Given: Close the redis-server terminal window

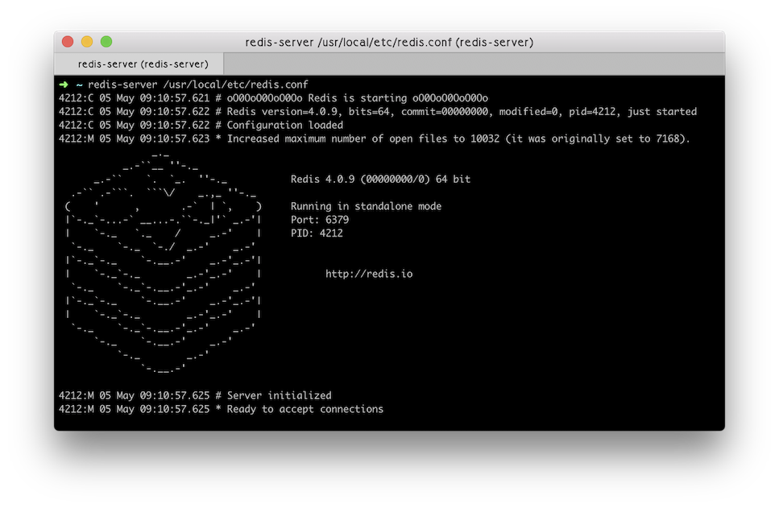Looking at the screenshot, I should 68,42.
